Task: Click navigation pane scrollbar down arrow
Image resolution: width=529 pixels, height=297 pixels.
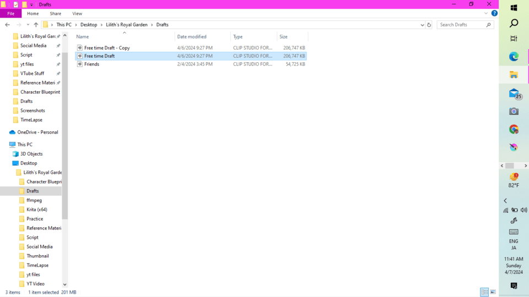Action: tap(65, 284)
